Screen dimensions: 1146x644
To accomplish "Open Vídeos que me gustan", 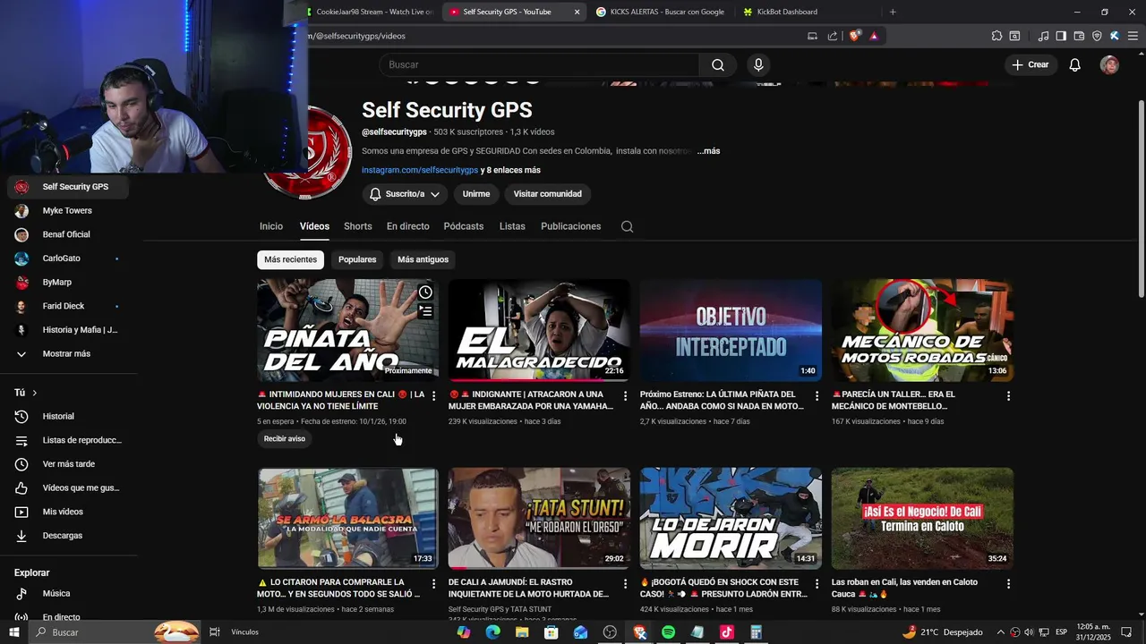I will [69, 487].
